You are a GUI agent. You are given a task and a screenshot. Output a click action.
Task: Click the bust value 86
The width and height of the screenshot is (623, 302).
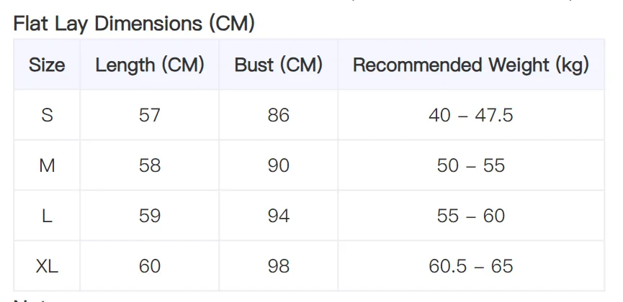[x=278, y=115]
